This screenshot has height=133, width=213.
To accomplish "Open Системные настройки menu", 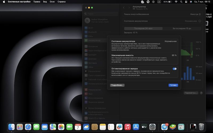I will (x=19, y=2).
